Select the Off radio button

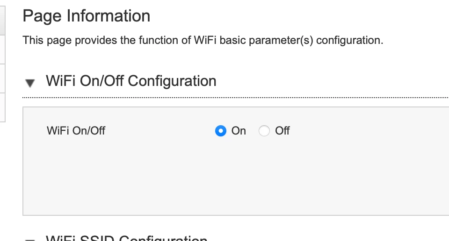(264, 131)
